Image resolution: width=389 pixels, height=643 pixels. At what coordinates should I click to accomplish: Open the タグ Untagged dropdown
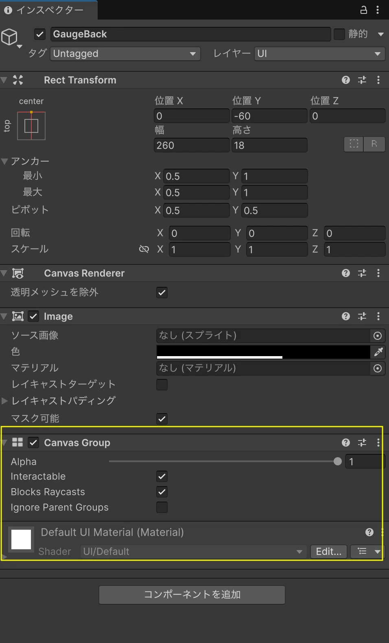125,54
